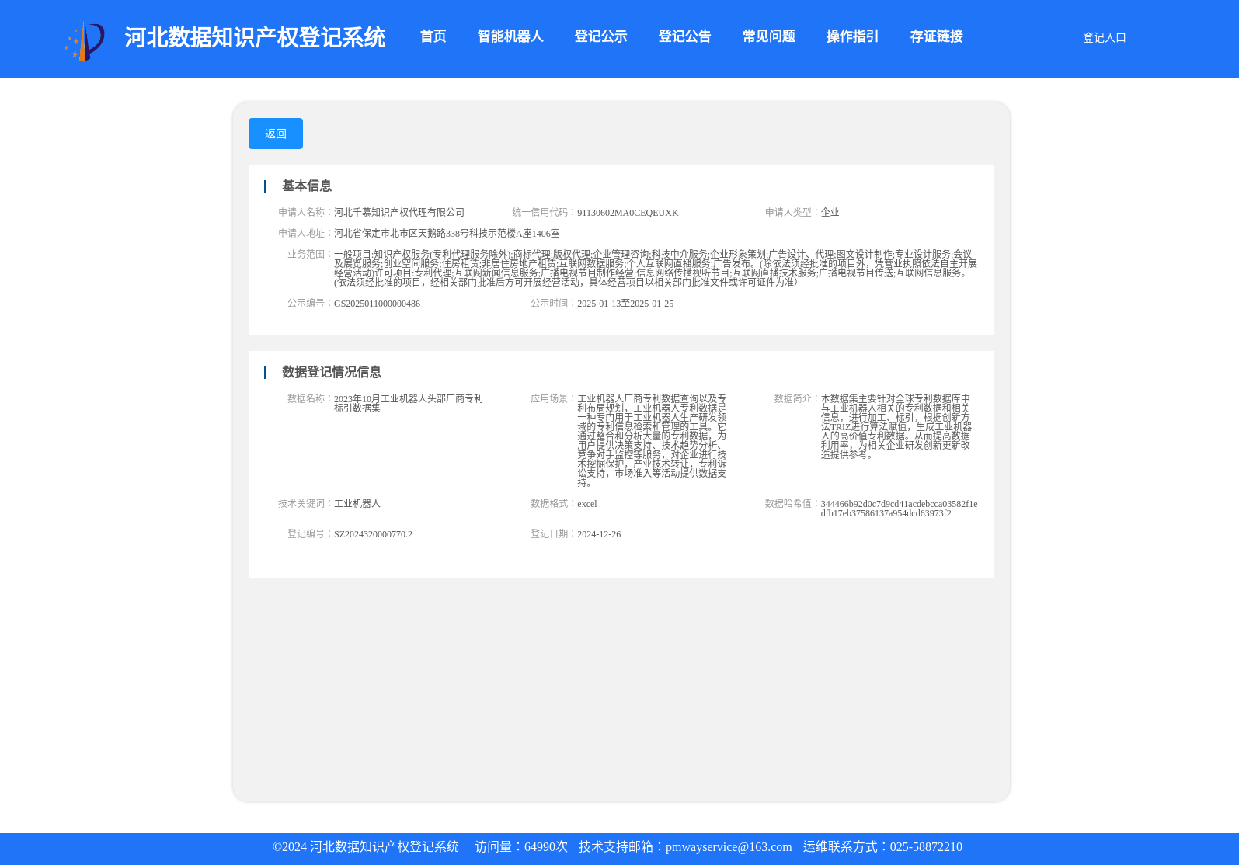Select registration date 2024-12-26
This screenshot has width=1239, height=865.
pyautogui.click(x=599, y=534)
